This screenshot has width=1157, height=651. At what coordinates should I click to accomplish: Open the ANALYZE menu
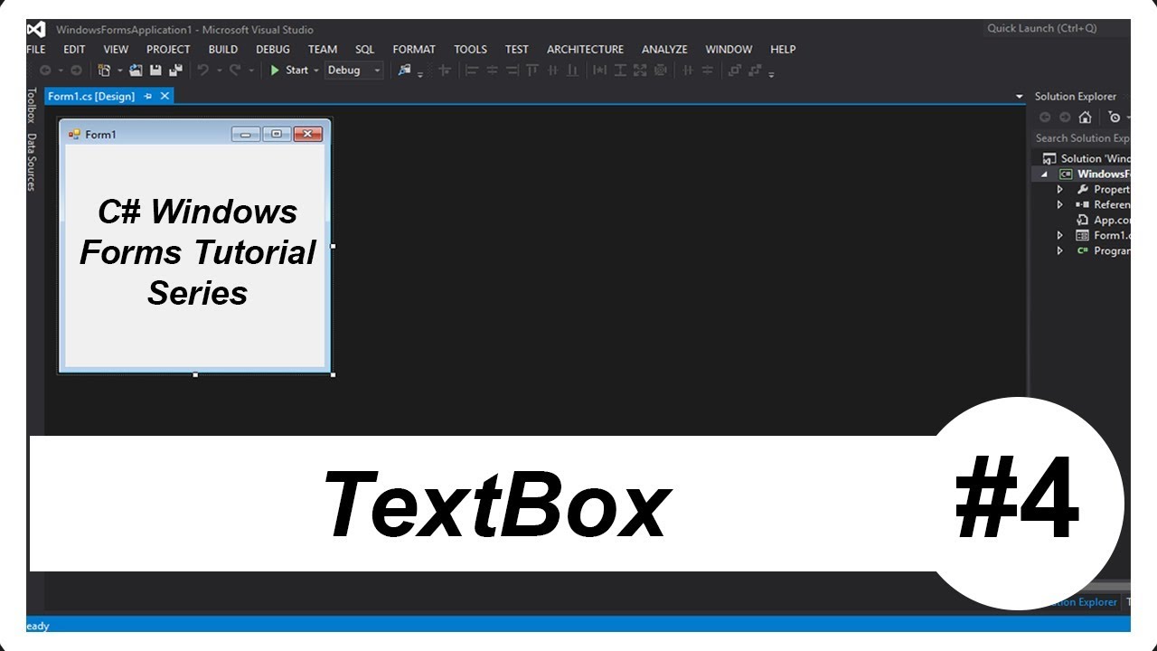[664, 50]
